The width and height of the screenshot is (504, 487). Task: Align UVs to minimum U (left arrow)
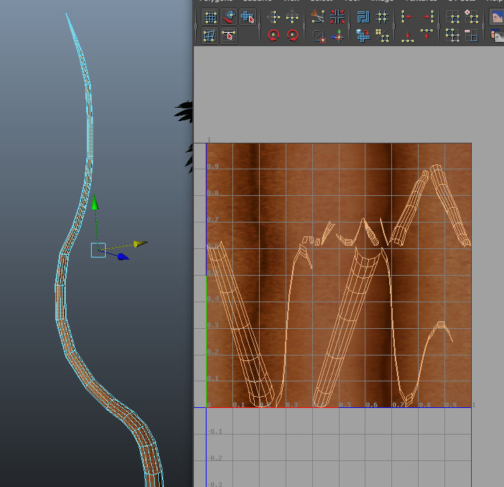(407, 16)
